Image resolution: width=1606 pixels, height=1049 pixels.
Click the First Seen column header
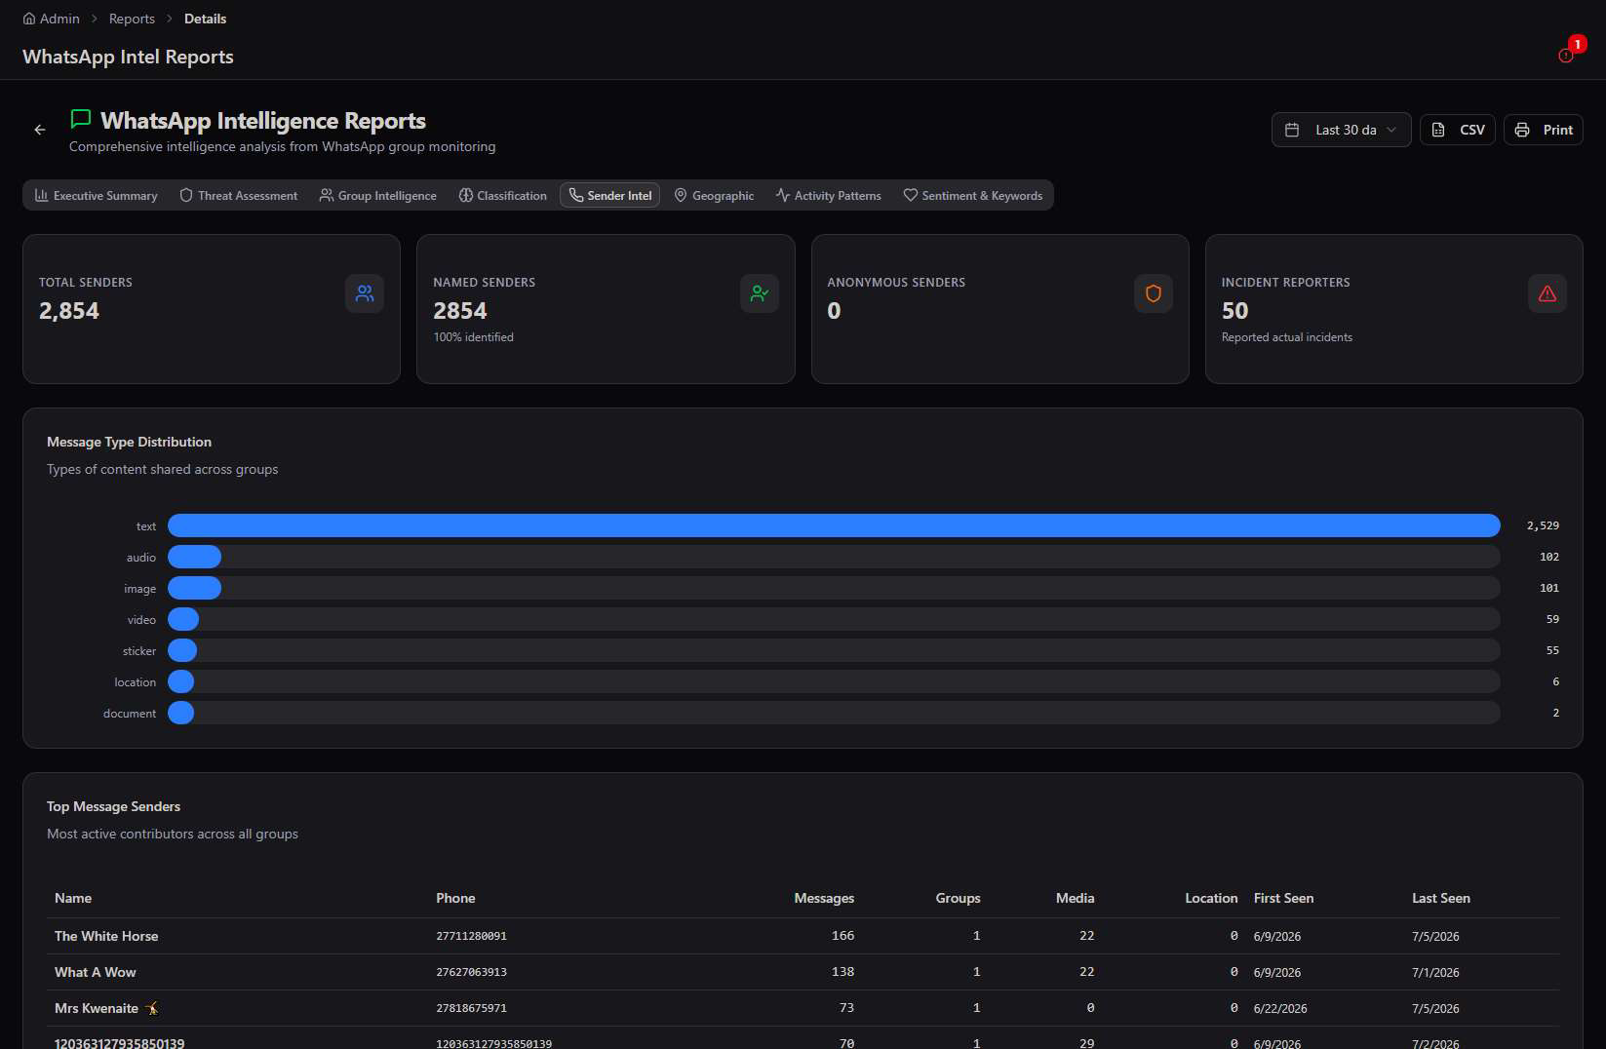point(1283,898)
